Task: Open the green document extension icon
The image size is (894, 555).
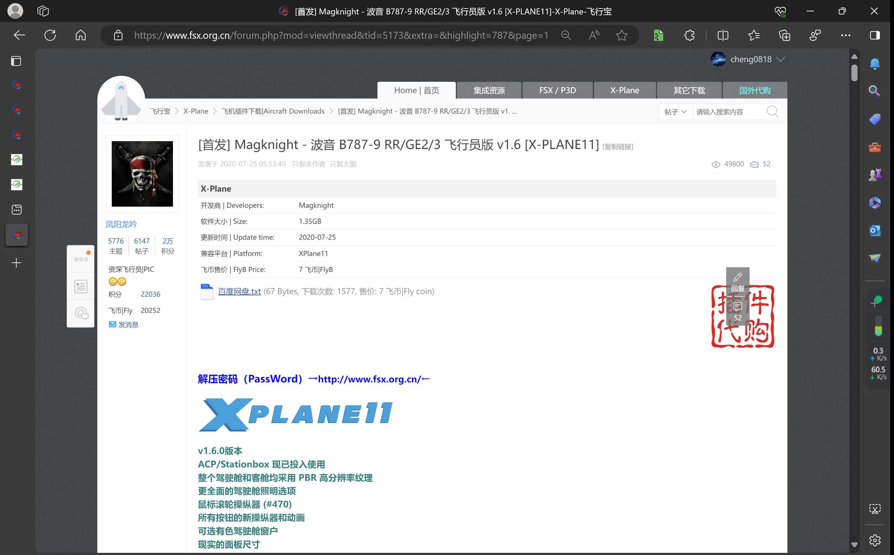Action: pyautogui.click(x=658, y=35)
